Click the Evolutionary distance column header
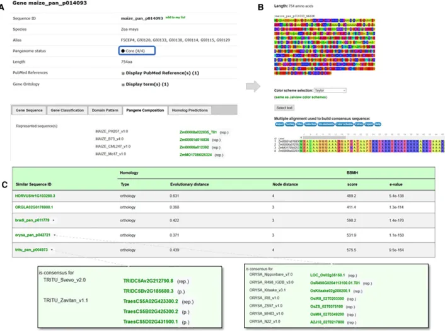 tap(189, 184)
